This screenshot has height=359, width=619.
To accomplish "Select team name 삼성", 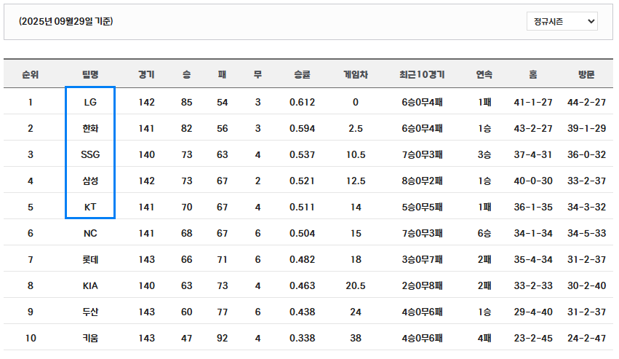I will [x=90, y=181].
